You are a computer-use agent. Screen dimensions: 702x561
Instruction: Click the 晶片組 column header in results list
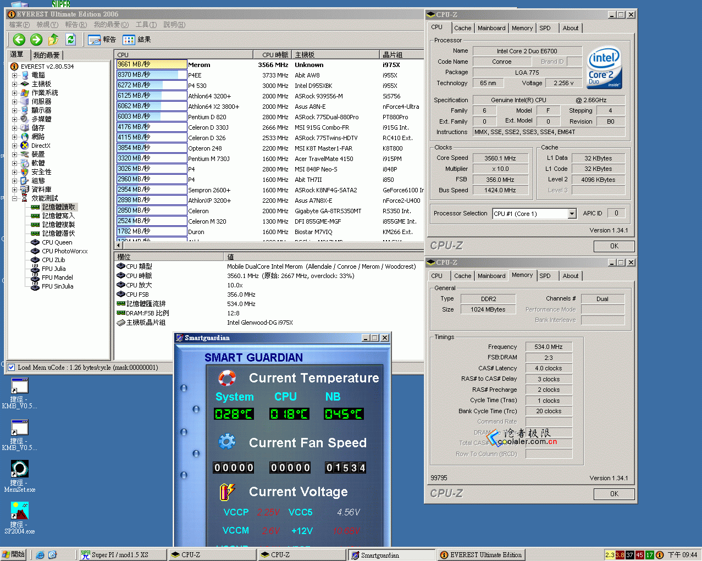point(401,54)
